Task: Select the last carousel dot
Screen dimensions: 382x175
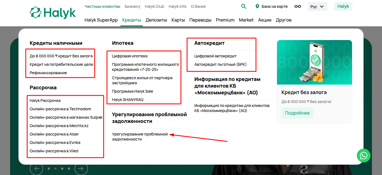Action: (69, 169)
